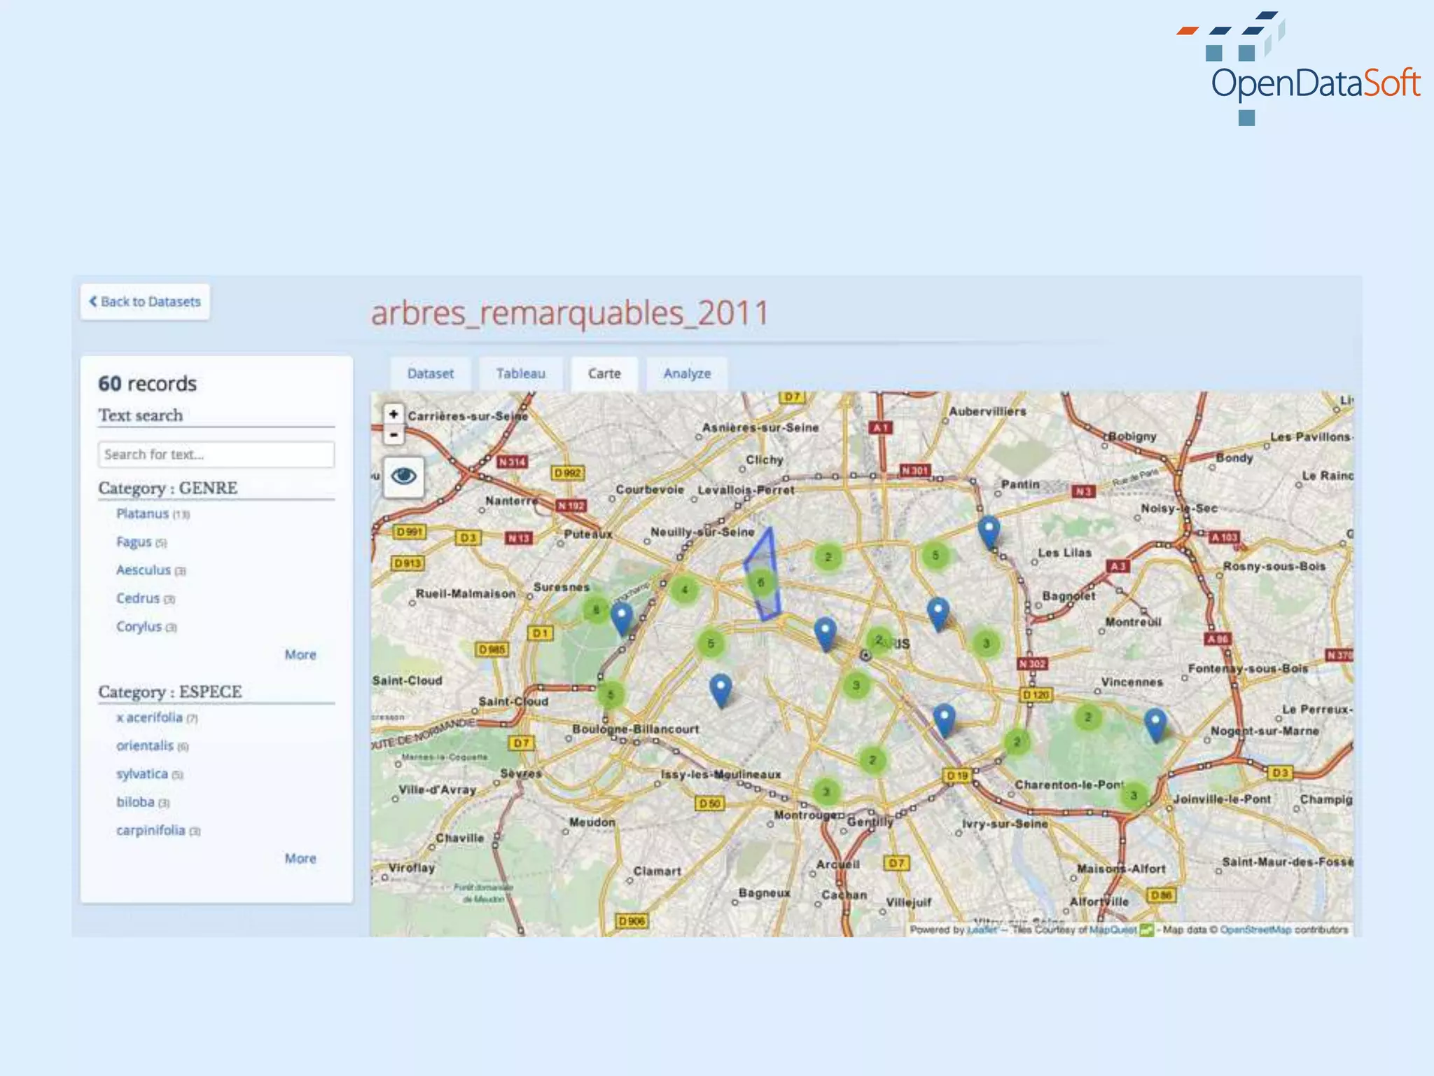The image size is (1434, 1076).
Task: Filter by sylvatica species
Action: point(142,773)
